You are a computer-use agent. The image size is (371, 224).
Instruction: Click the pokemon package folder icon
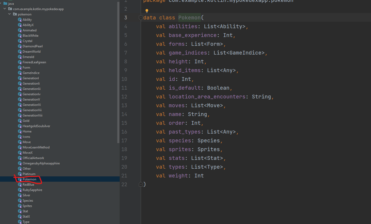pos(15,14)
